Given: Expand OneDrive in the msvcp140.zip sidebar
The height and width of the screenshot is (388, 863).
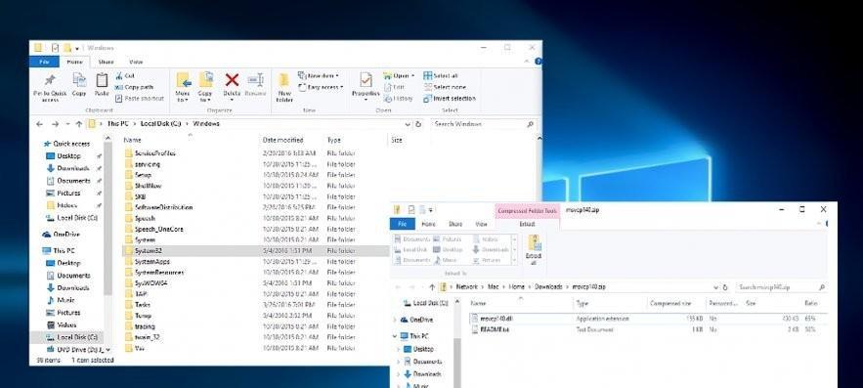Looking at the screenshot, I should click(395, 320).
